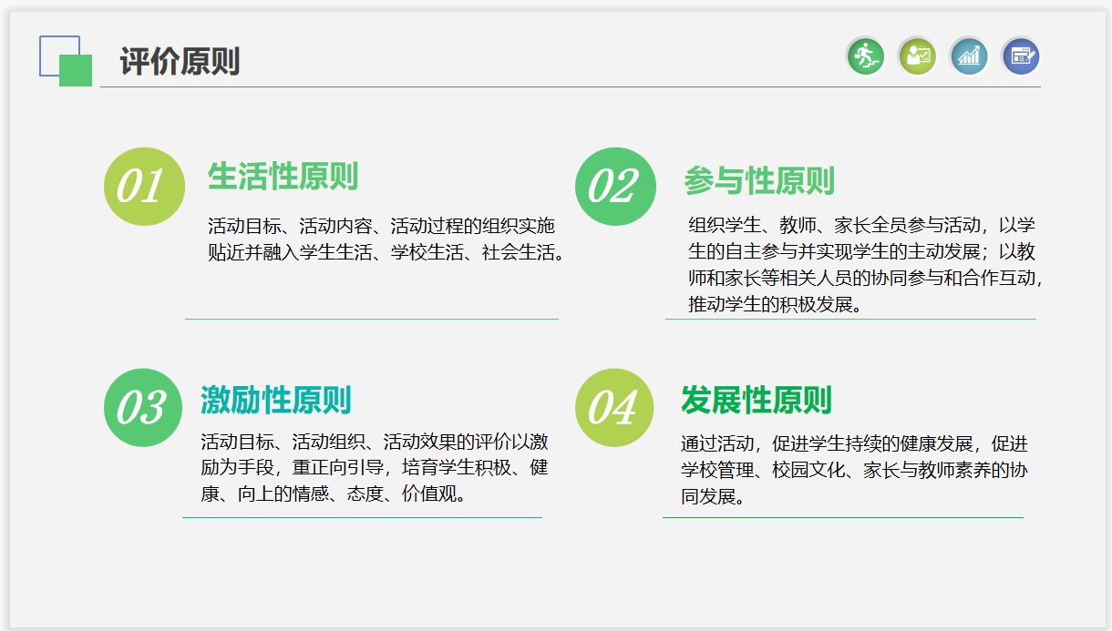Viewport: 1112px width, 631px height.
Task: Click the purple web page edit icon
Action: pyautogui.click(x=1021, y=56)
